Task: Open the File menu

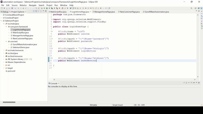Action: pos(3,5)
